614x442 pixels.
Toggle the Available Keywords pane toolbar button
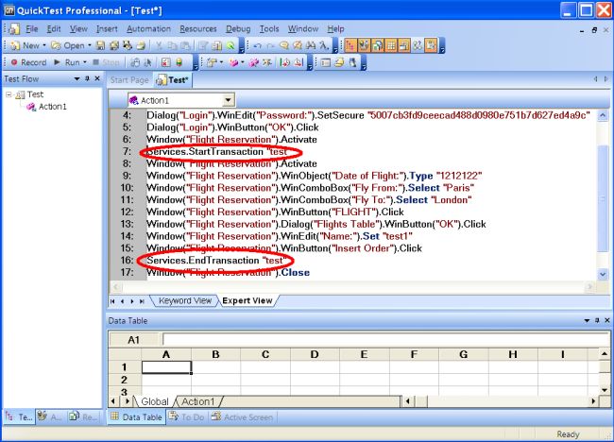(x=364, y=45)
